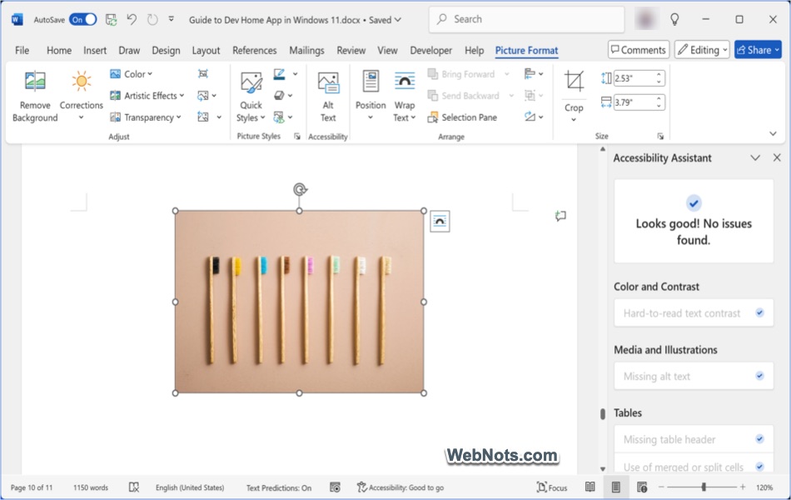Open the Alt Text pane
The height and width of the screenshot is (500, 791).
tap(328, 97)
